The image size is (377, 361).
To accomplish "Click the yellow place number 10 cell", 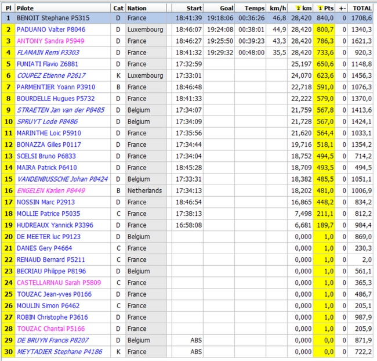I will [8, 122].
